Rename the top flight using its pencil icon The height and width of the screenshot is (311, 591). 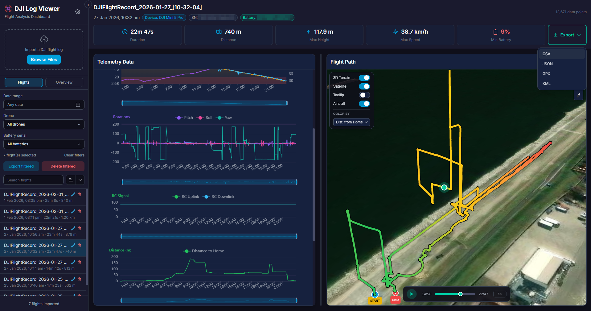[x=73, y=194]
